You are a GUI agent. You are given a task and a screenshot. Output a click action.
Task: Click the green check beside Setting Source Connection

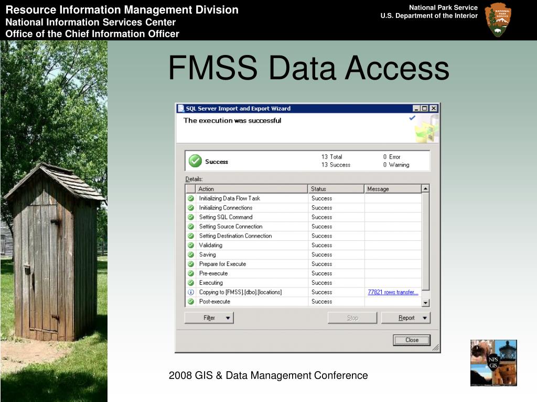191,226
